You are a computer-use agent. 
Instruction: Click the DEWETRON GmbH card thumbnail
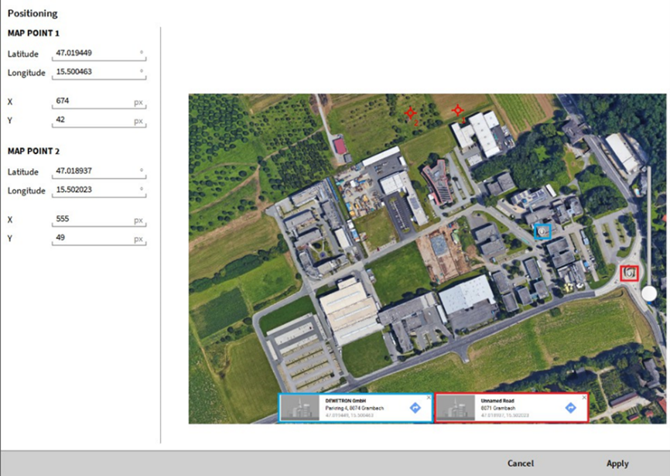(300, 408)
